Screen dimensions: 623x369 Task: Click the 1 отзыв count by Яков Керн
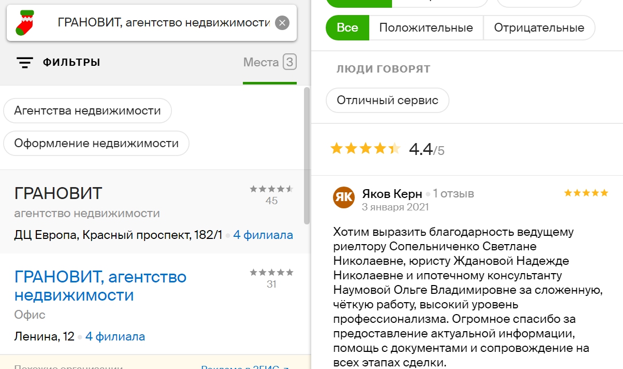[454, 194]
